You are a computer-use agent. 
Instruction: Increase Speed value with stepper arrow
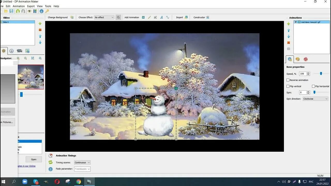308,73
